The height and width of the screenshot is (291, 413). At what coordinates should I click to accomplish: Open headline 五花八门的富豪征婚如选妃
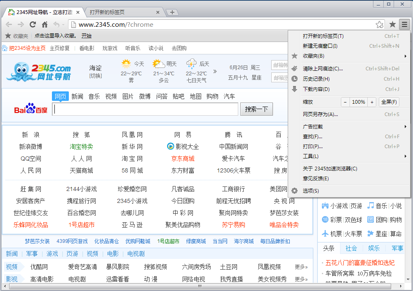pyautogui.click(x=360, y=263)
